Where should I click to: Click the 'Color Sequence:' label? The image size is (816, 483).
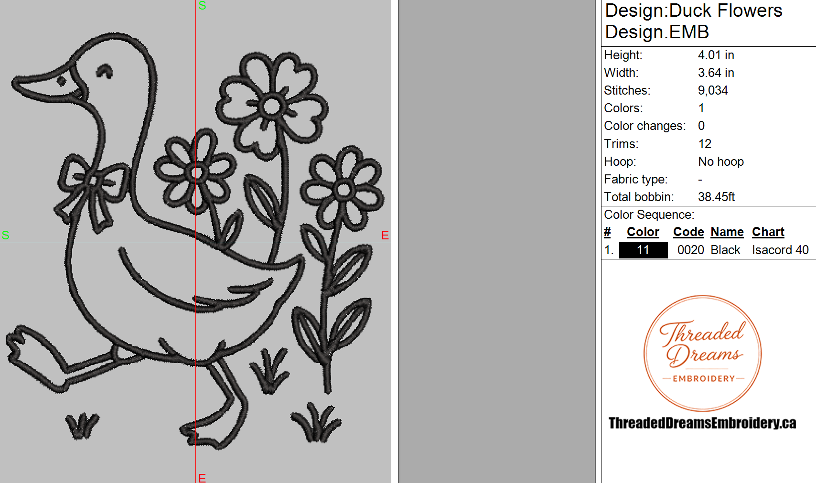coord(649,215)
